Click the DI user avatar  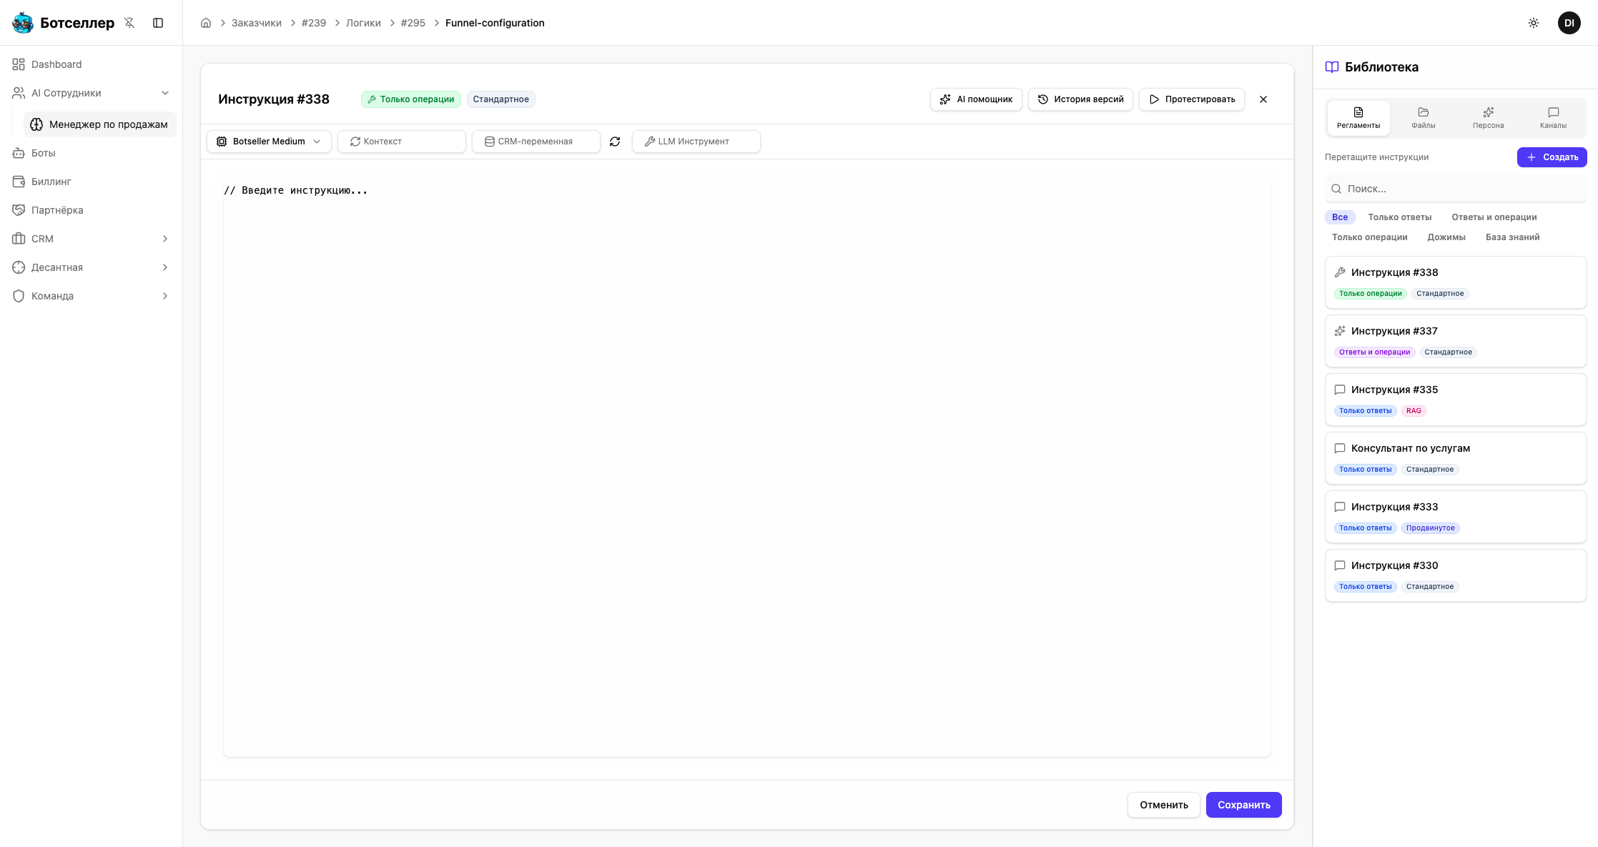tap(1569, 23)
